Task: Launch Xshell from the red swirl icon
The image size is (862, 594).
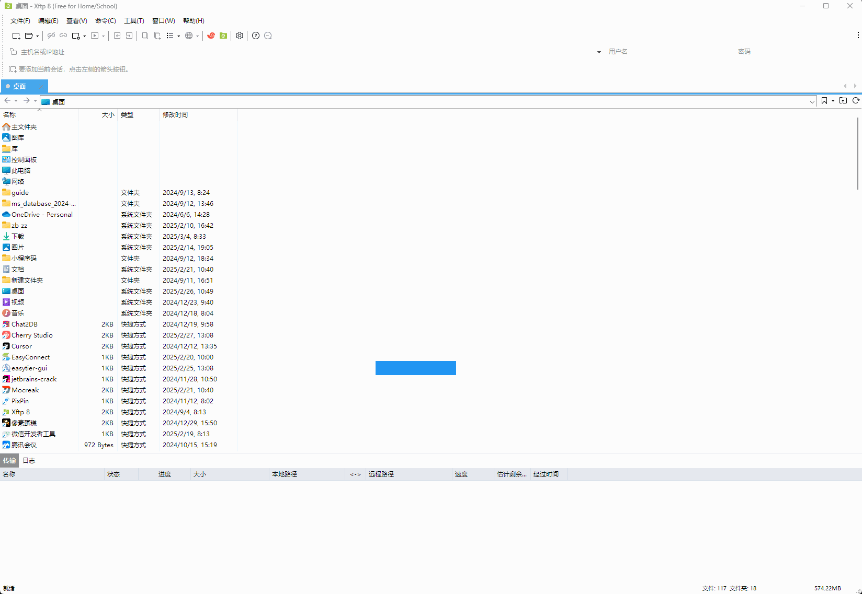Action: click(211, 36)
